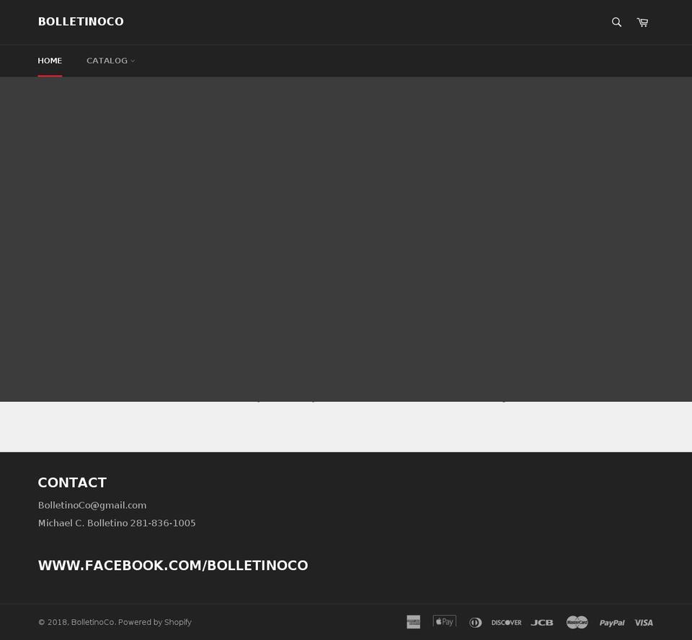Click the American Express payment icon
This screenshot has height=640, width=692.
[413, 622]
